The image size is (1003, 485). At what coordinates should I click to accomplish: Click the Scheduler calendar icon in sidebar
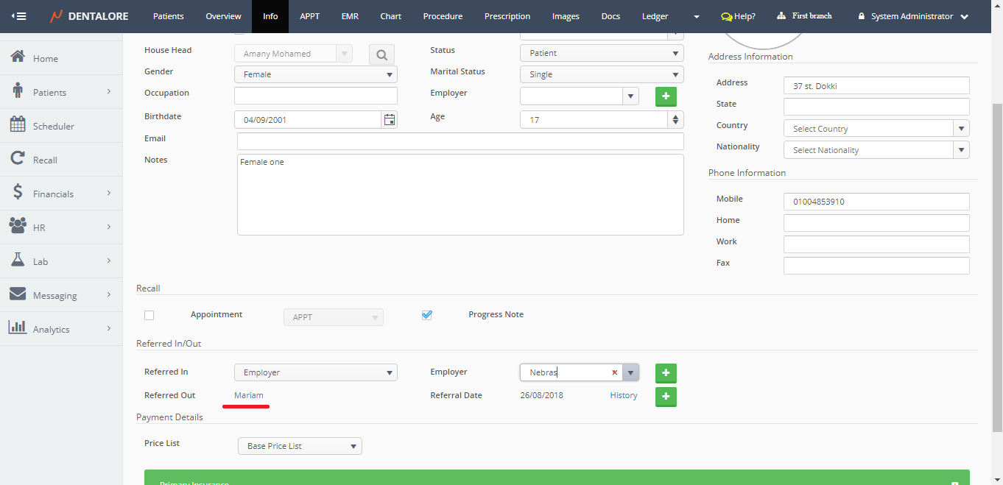pyautogui.click(x=18, y=126)
